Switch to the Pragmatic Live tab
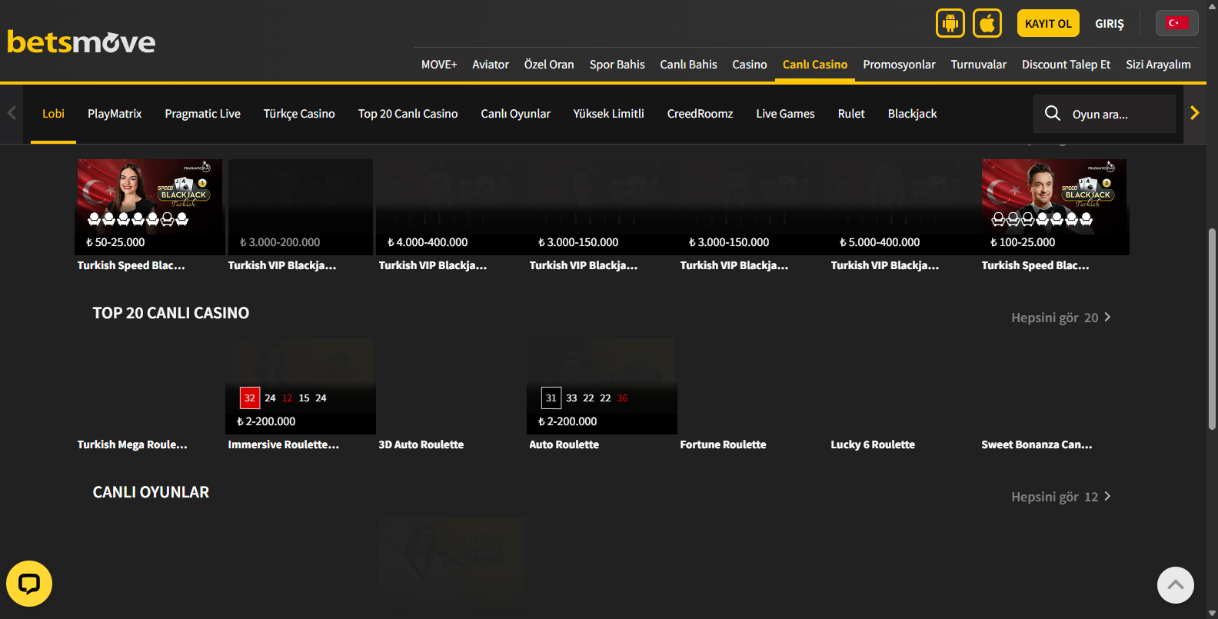Image resolution: width=1218 pixels, height=619 pixels. 202,114
